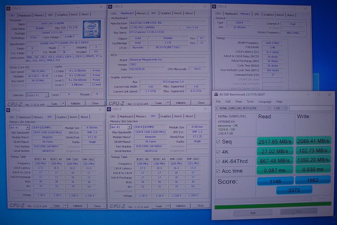Click the CPU-Z title icon in the Mainboard window
The width and height of the screenshot is (337, 225).
(110, 6)
